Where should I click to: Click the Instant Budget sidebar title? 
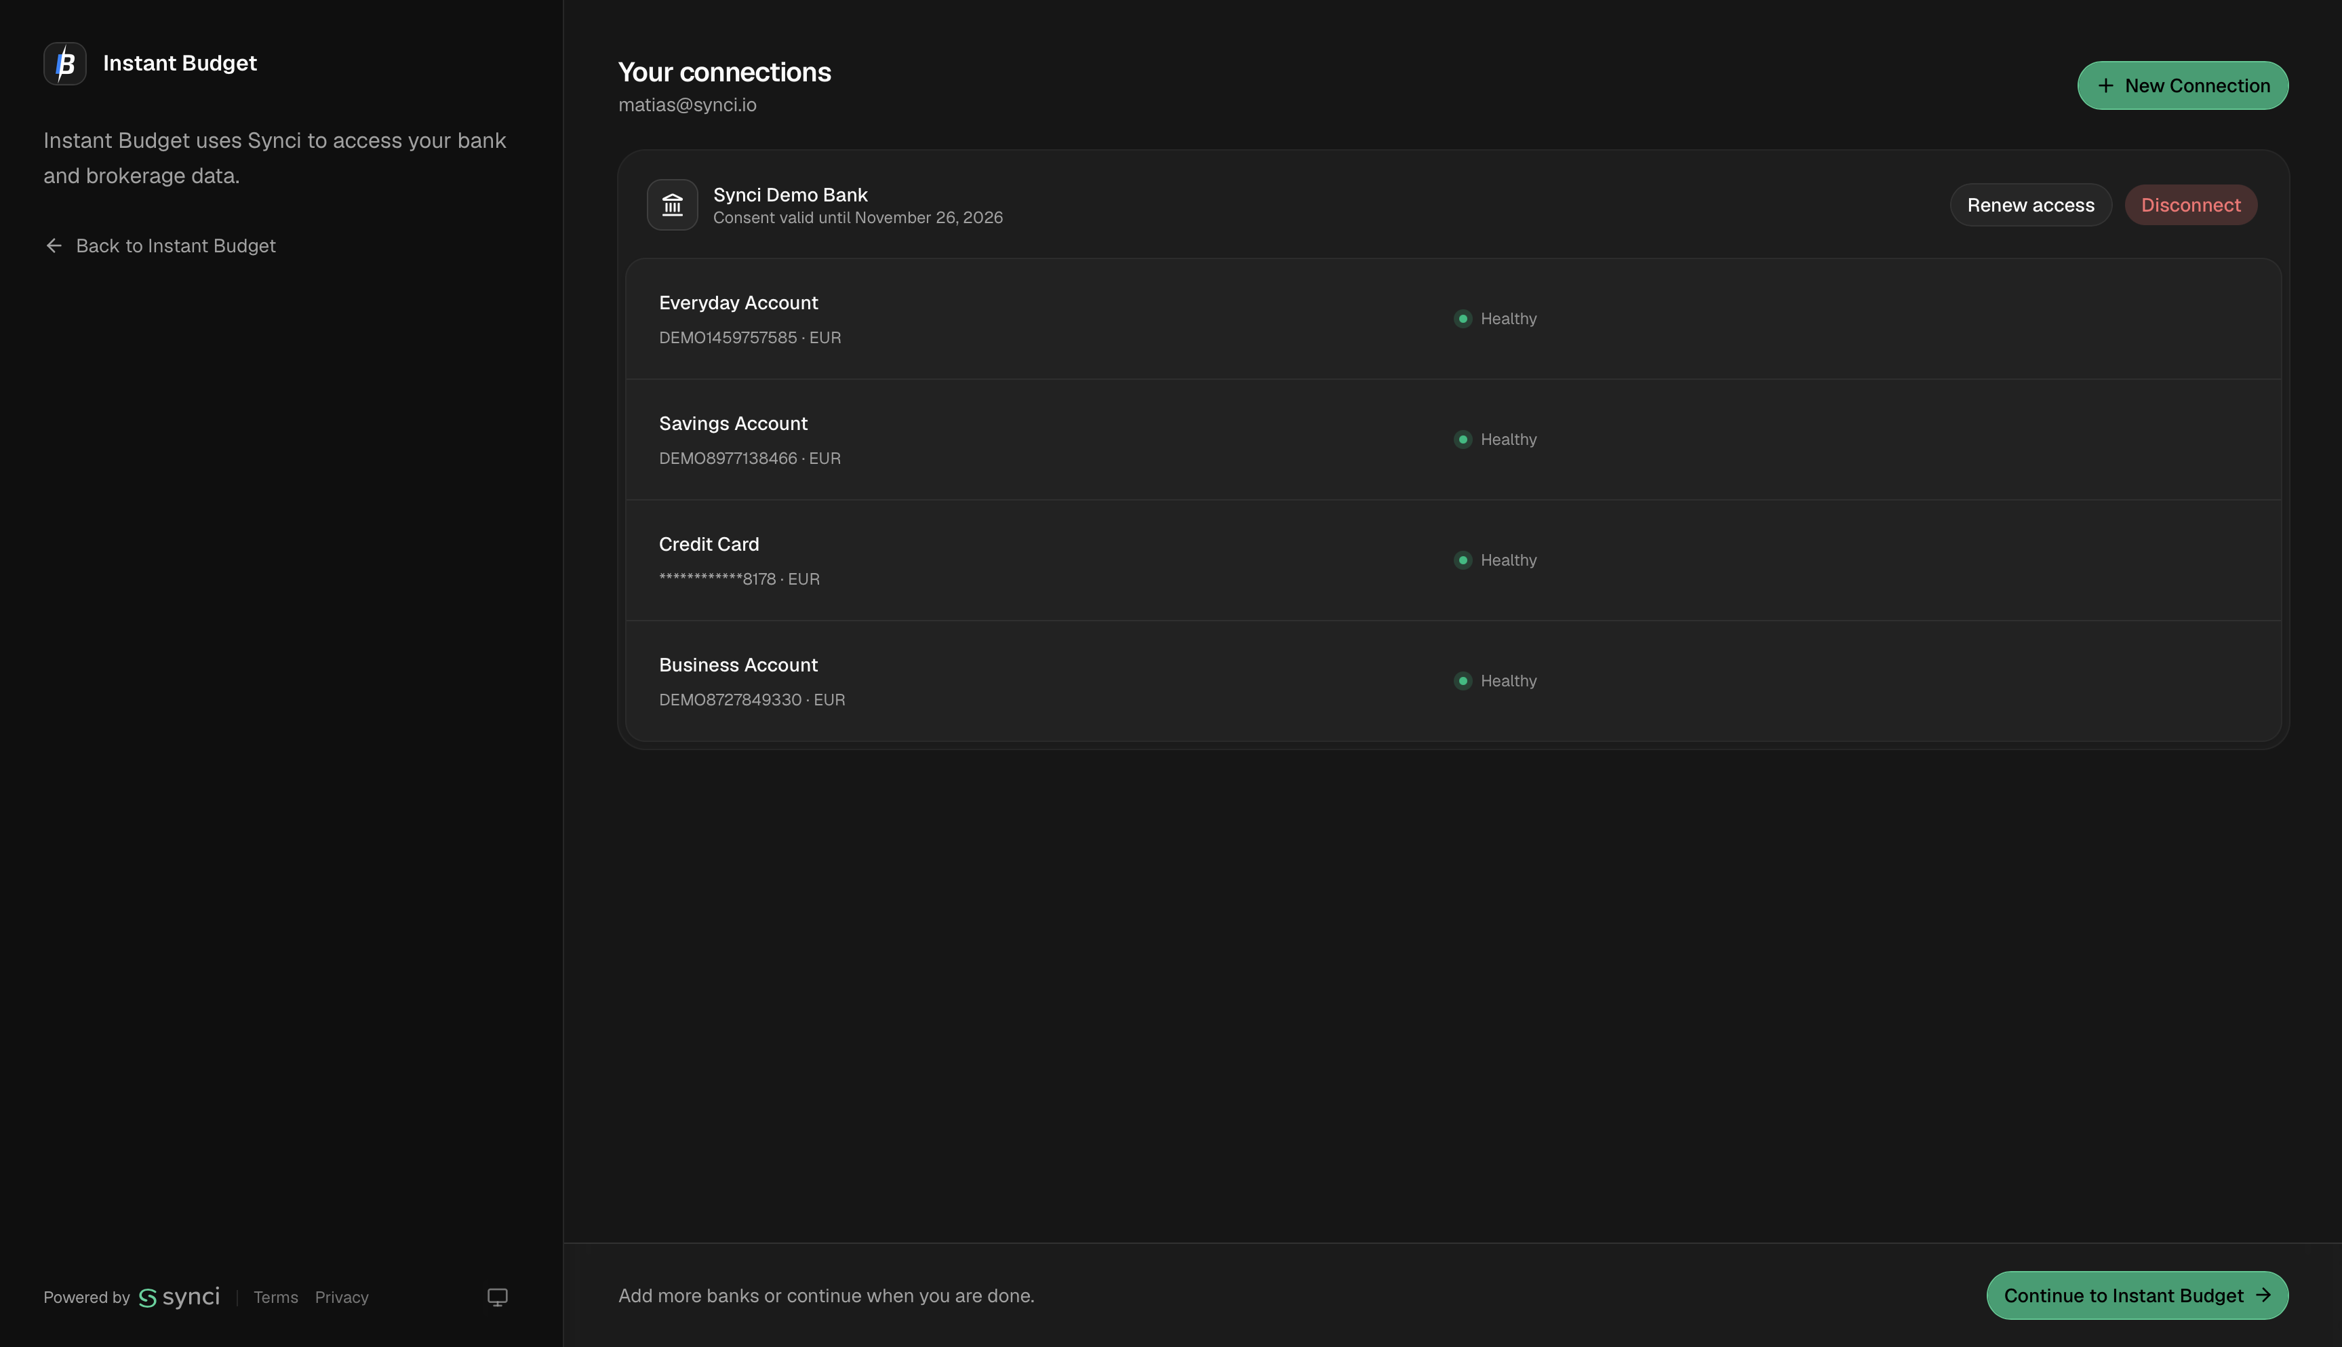[x=180, y=63]
